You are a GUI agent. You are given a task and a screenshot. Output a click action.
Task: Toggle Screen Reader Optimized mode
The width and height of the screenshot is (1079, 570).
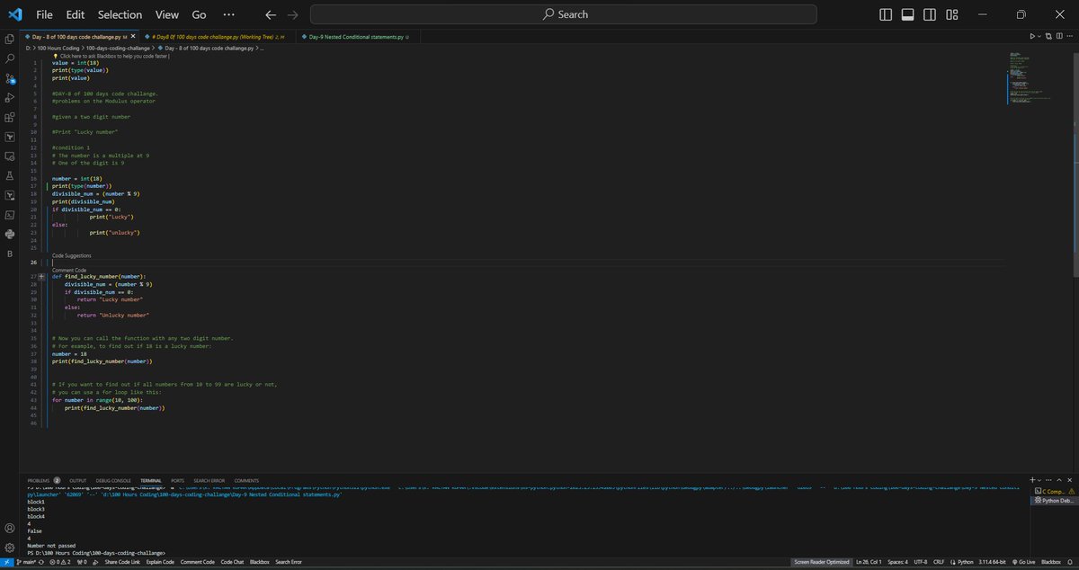821,562
